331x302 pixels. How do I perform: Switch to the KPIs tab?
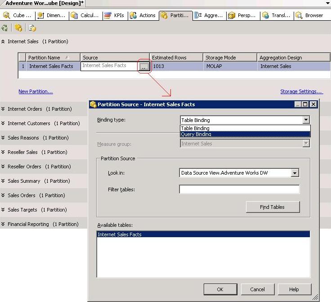pyautogui.click(x=114, y=15)
